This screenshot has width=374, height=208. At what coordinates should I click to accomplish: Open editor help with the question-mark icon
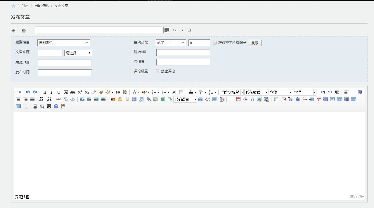click(x=56, y=106)
